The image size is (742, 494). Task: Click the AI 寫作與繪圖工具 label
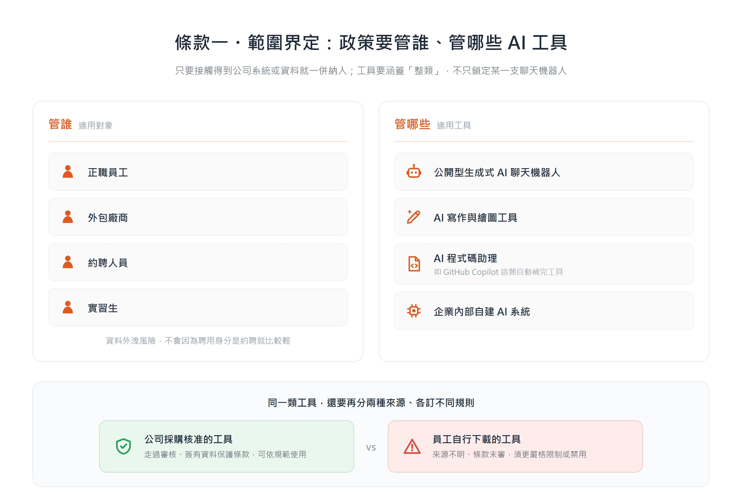475,217
